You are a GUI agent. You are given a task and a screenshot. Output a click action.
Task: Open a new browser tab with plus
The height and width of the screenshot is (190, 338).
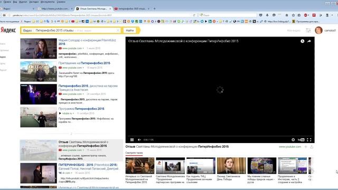point(154,8)
